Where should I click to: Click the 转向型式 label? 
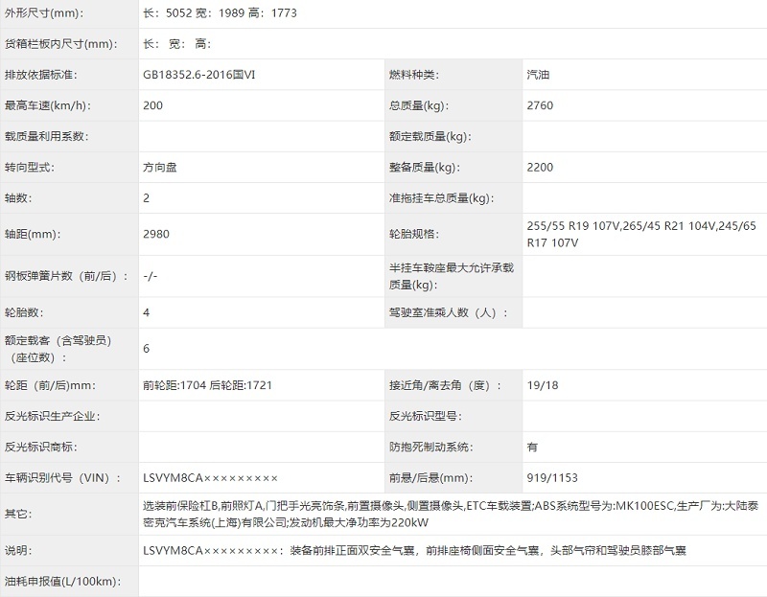point(30,168)
